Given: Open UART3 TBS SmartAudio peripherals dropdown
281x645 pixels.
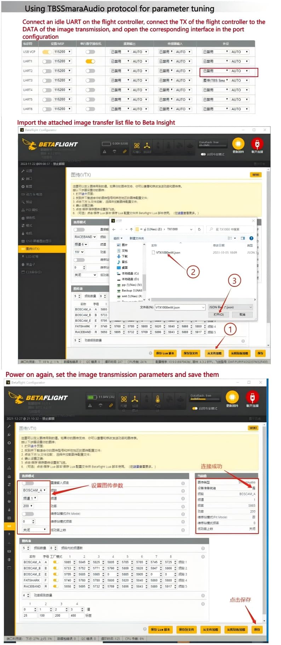Looking at the screenshot, I should coord(216,80).
